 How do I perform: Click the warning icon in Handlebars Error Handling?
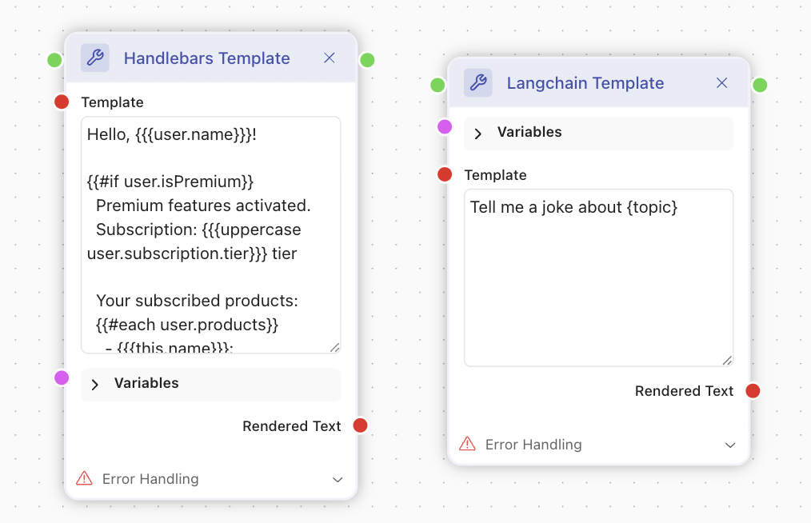(84, 479)
